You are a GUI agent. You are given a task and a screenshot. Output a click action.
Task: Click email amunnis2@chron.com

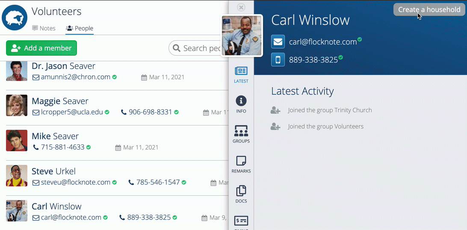click(76, 77)
